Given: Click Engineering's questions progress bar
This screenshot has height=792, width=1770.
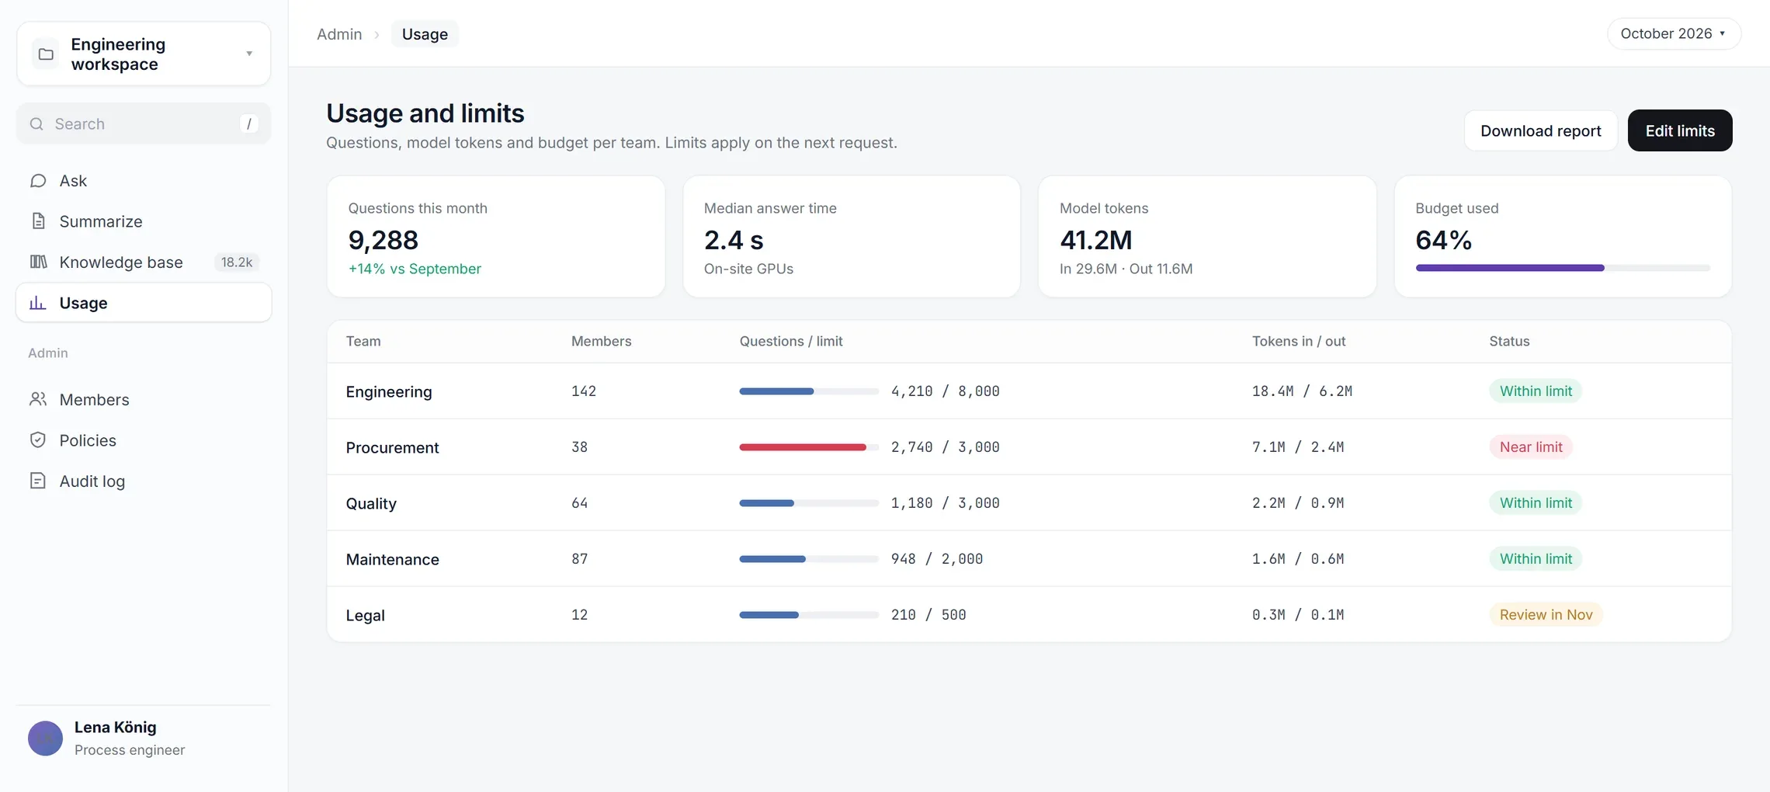Looking at the screenshot, I should tap(809, 391).
